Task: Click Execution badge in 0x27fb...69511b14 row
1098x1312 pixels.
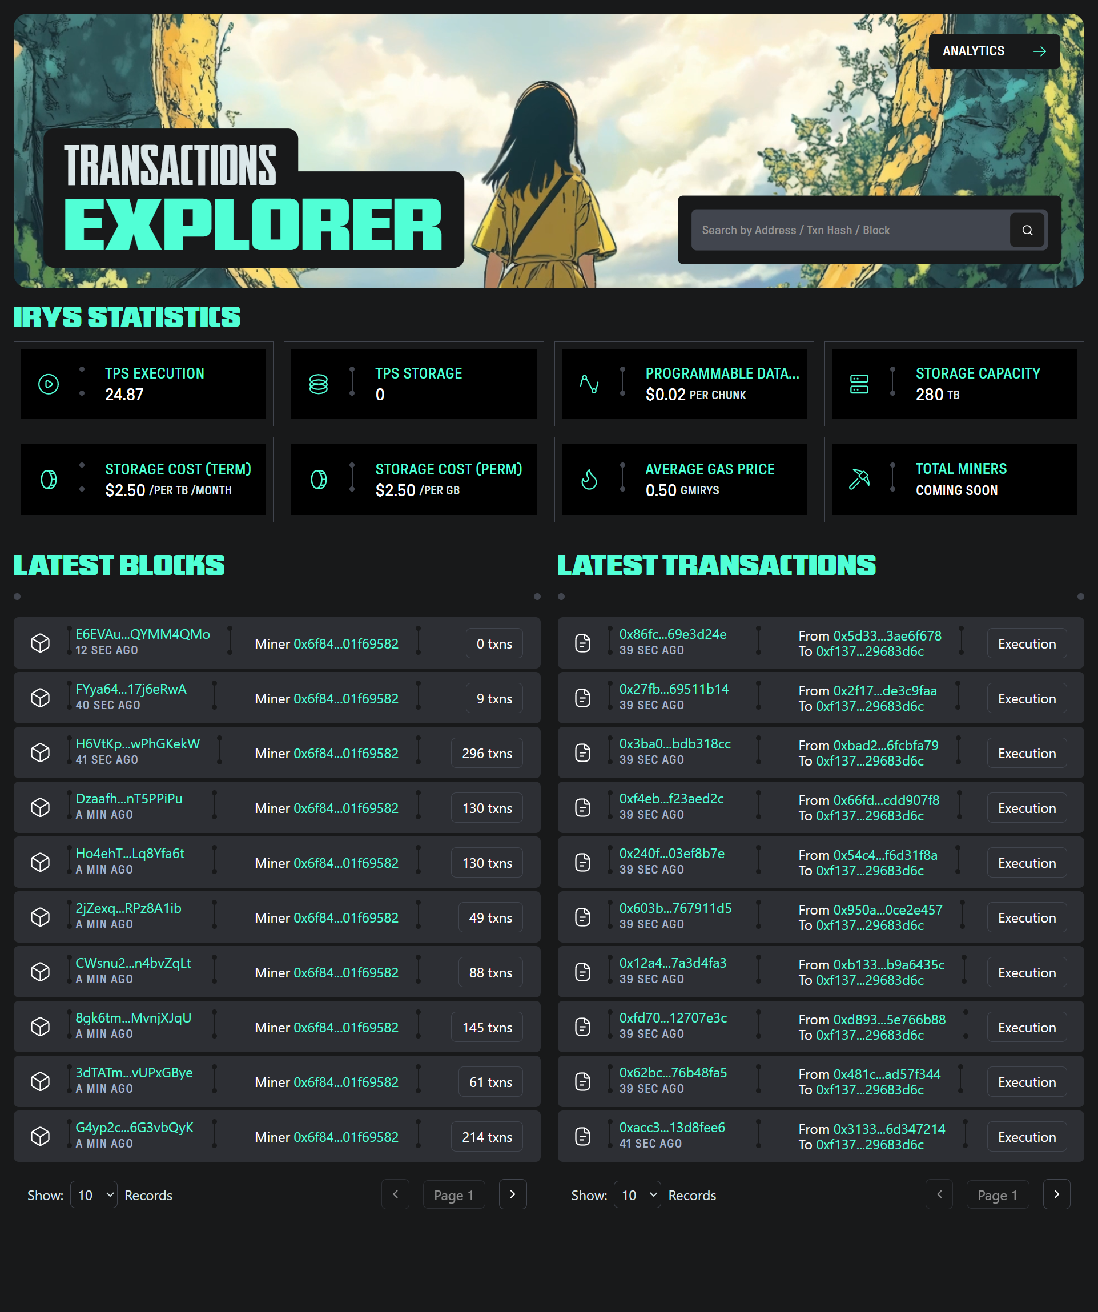Action: (1027, 698)
